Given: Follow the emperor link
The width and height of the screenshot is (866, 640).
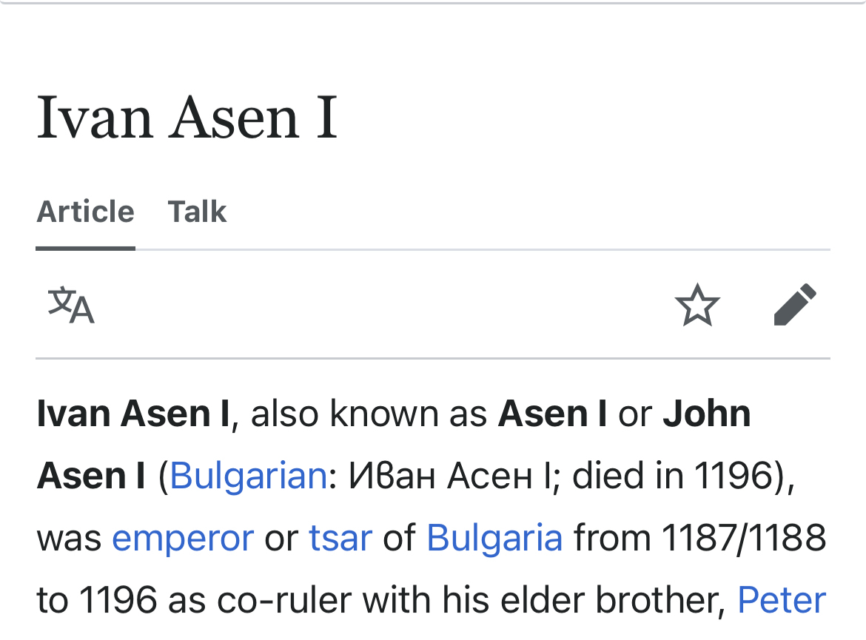Looking at the screenshot, I should coord(182,538).
